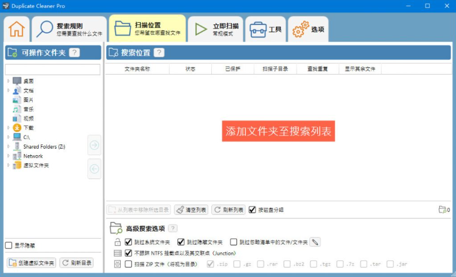Expand the 桌面 tree node

coord(8,81)
